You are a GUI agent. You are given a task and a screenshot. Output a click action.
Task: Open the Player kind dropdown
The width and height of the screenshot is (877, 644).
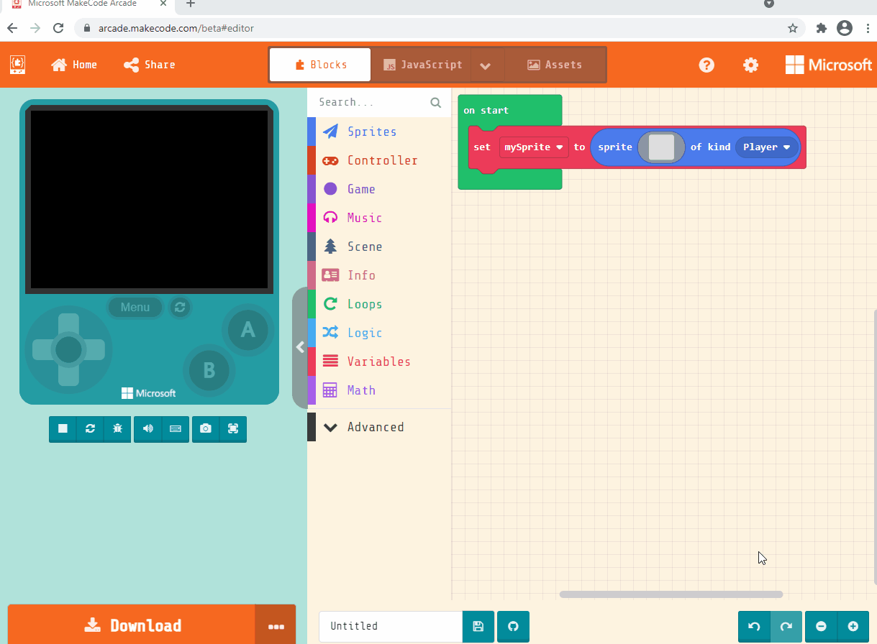click(765, 147)
